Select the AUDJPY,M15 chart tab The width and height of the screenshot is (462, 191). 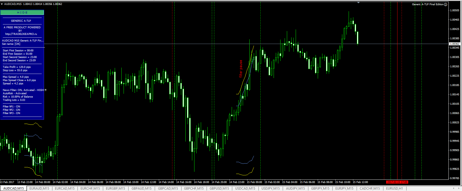(295, 189)
